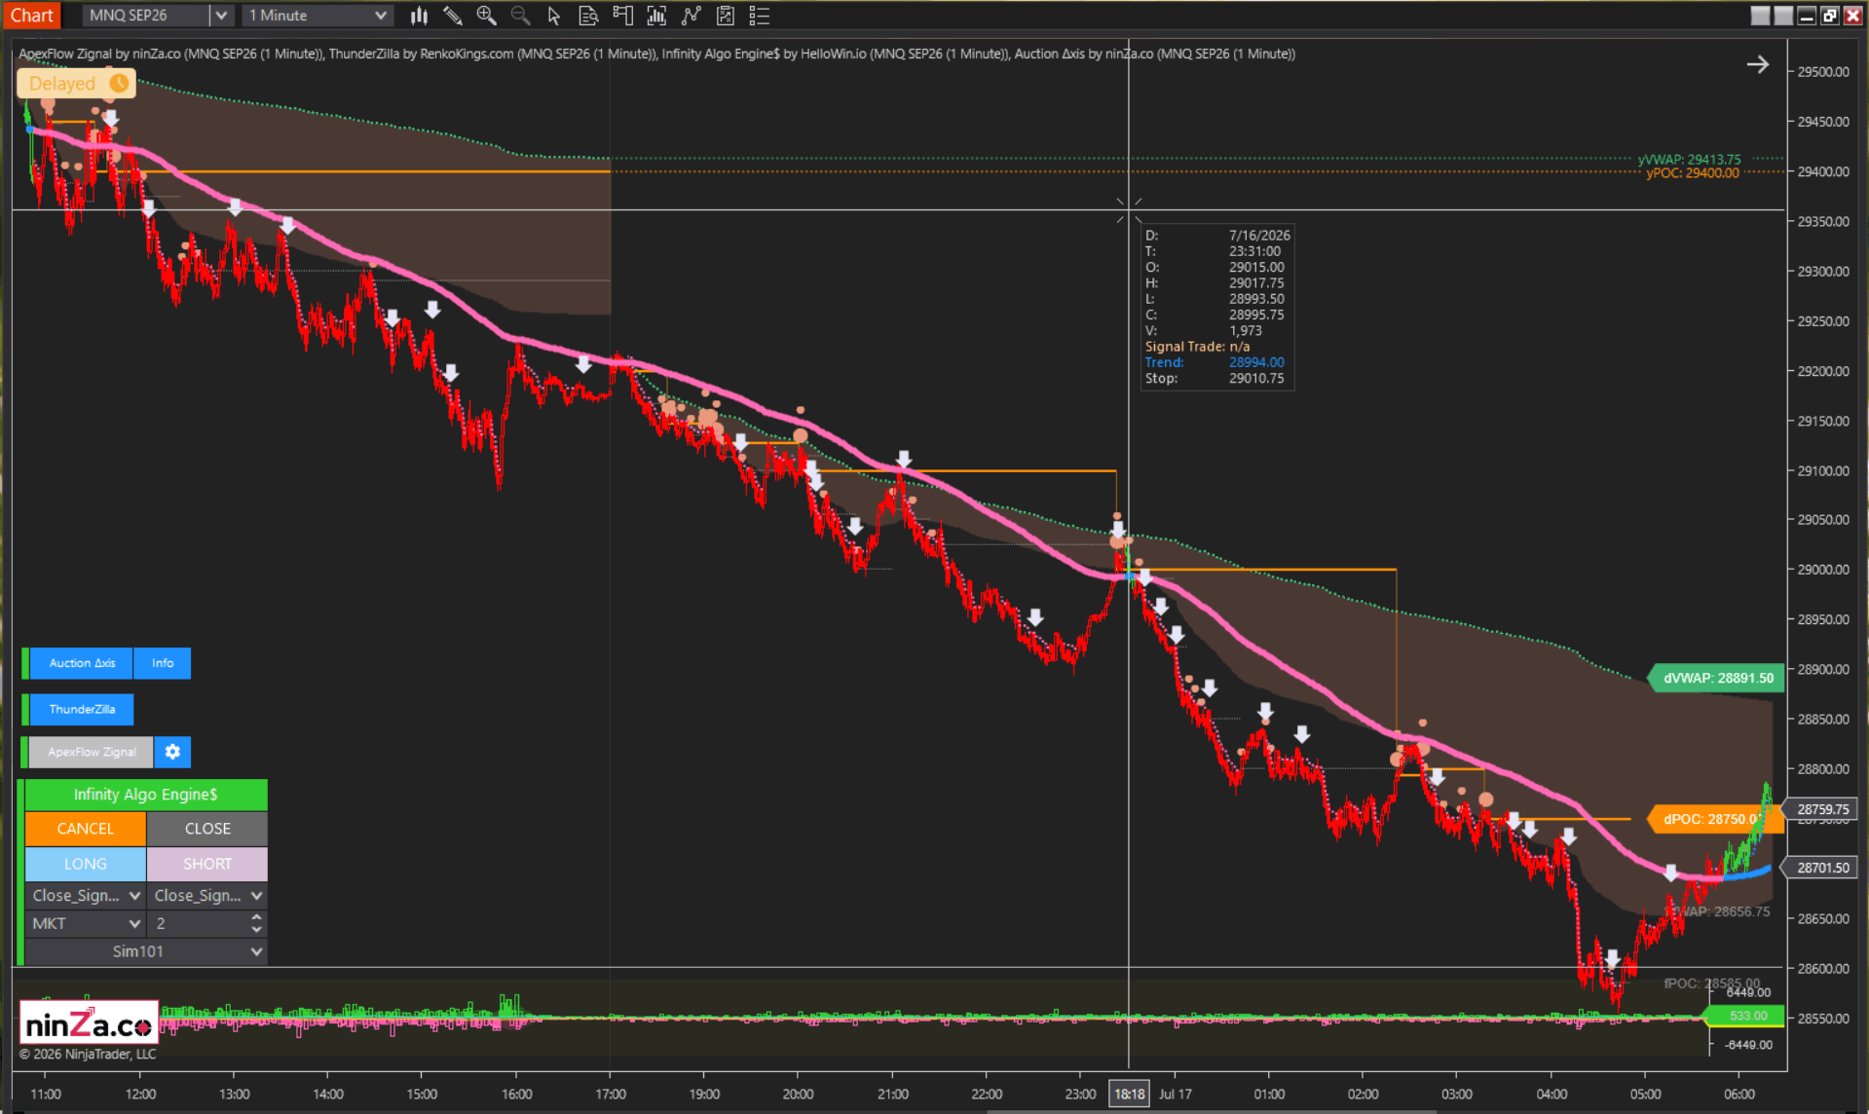Open the Indicators icon with bracketed bars

coord(656,16)
